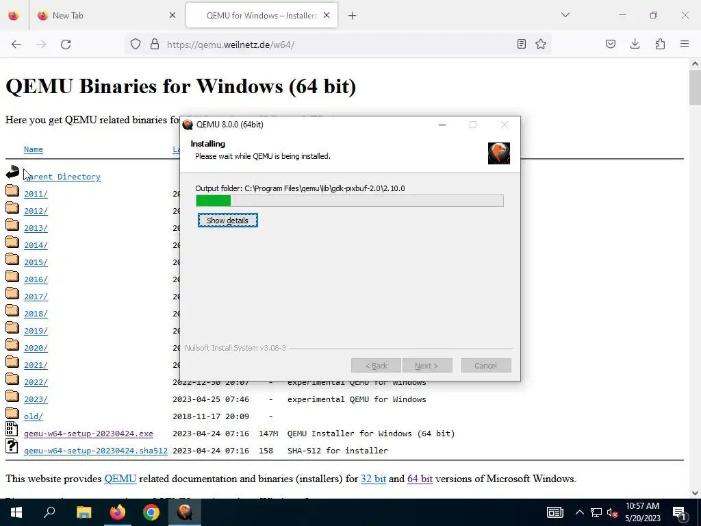Reload the QEMU download page
701x526 pixels.
pos(66,45)
